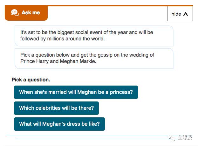Ask whether Meghan will be a princess
The height and width of the screenshot is (146, 198).
point(76,92)
